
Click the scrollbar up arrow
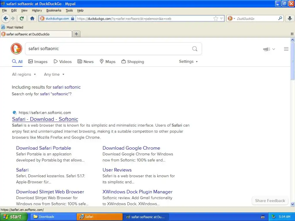[x=292, y=40]
